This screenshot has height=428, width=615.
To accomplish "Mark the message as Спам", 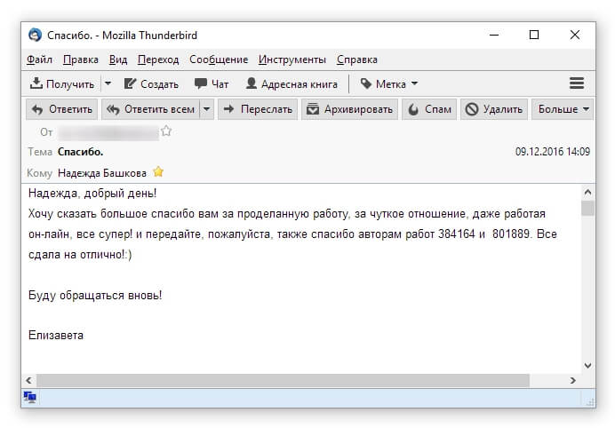I will (x=429, y=109).
